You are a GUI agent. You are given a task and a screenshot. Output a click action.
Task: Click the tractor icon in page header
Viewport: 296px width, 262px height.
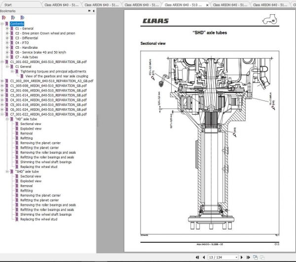coord(270,19)
